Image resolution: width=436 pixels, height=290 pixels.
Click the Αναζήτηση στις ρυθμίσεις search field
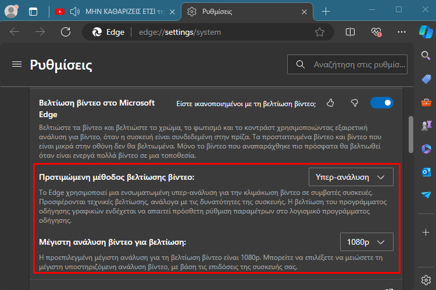347,64
